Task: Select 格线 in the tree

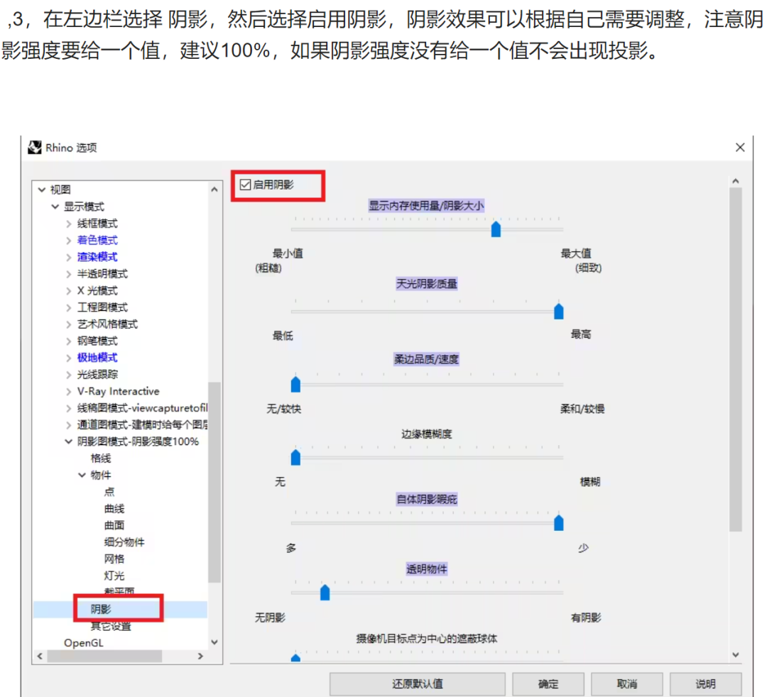Action: pyautogui.click(x=101, y=458)
